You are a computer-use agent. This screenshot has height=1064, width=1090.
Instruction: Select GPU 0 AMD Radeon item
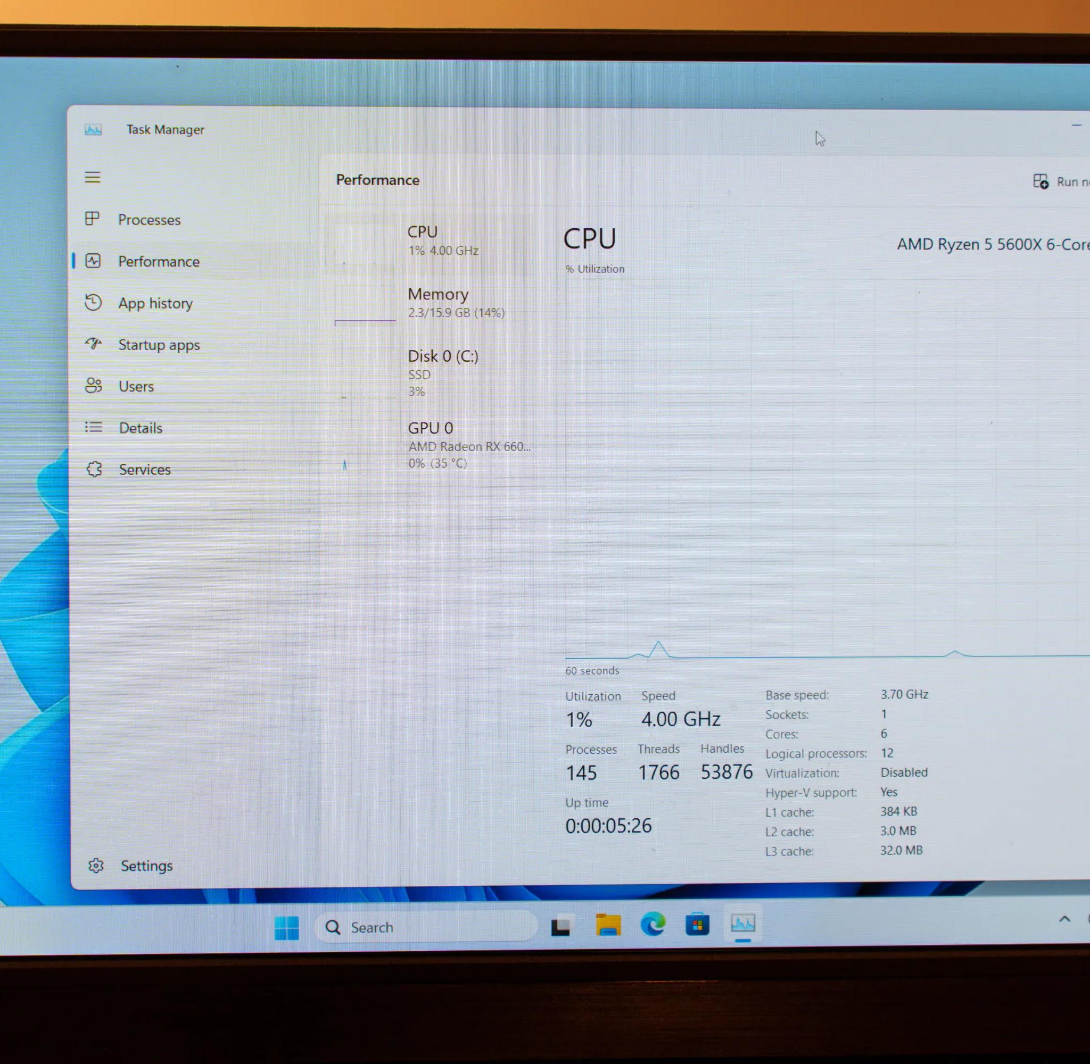click(430, 445)
